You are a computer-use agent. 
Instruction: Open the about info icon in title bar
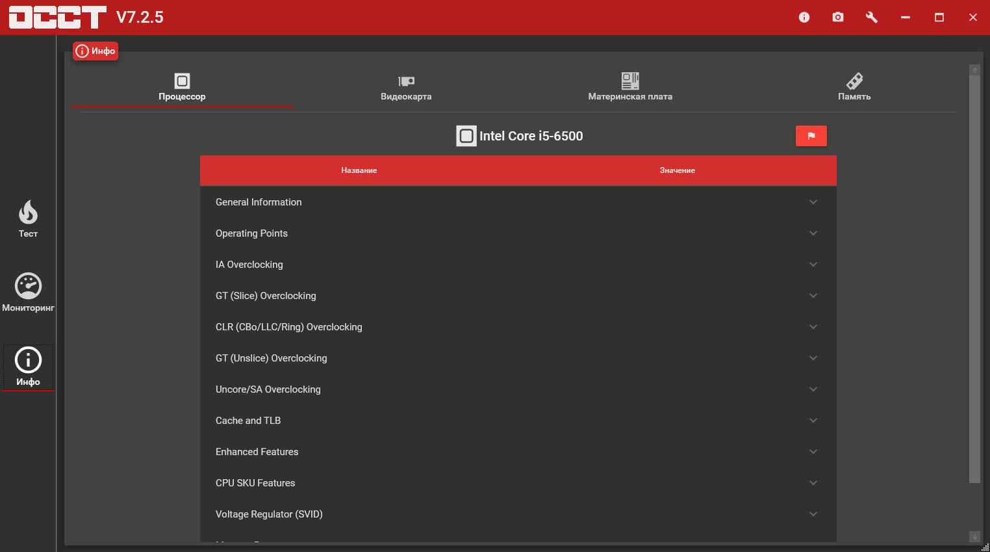click(804, 18)
